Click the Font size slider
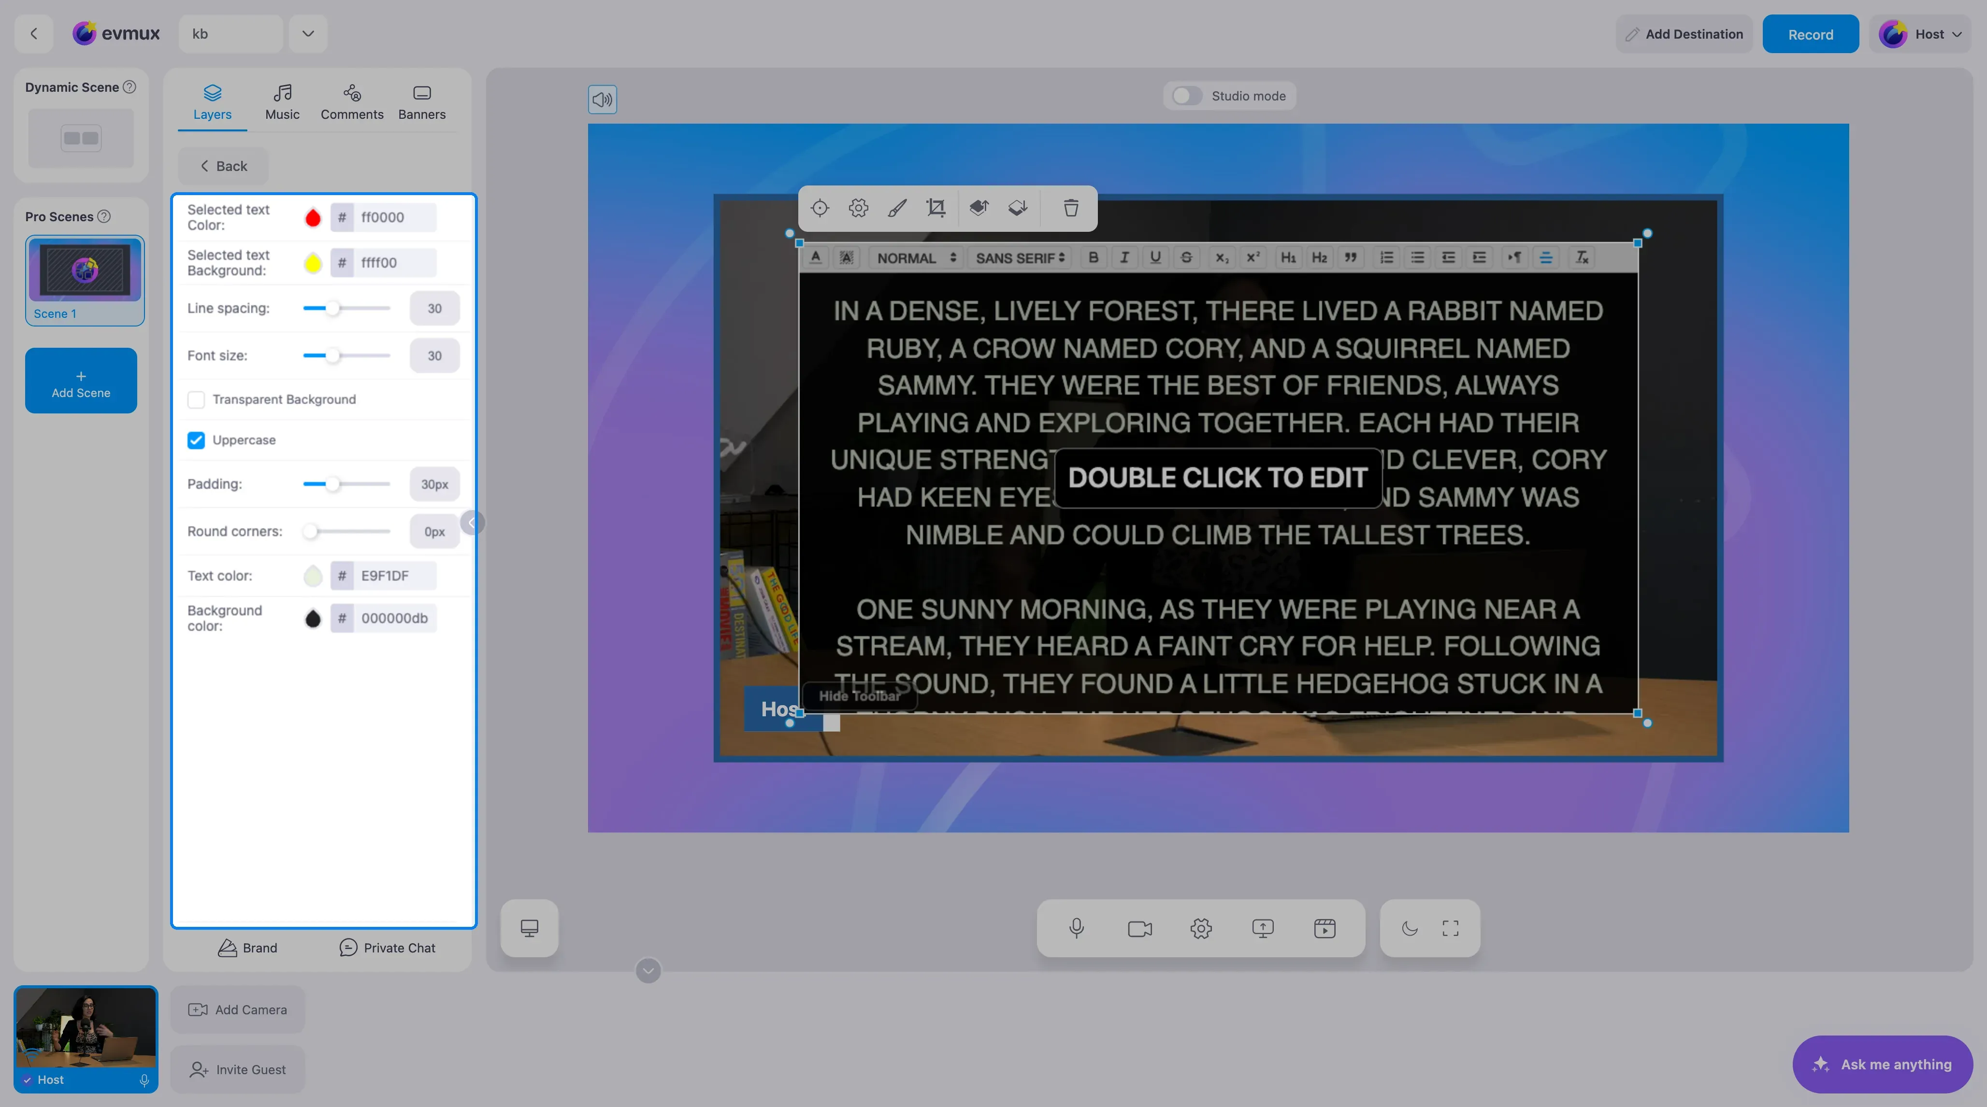Screen dimensions: 1987x1107 click(346, 355)
